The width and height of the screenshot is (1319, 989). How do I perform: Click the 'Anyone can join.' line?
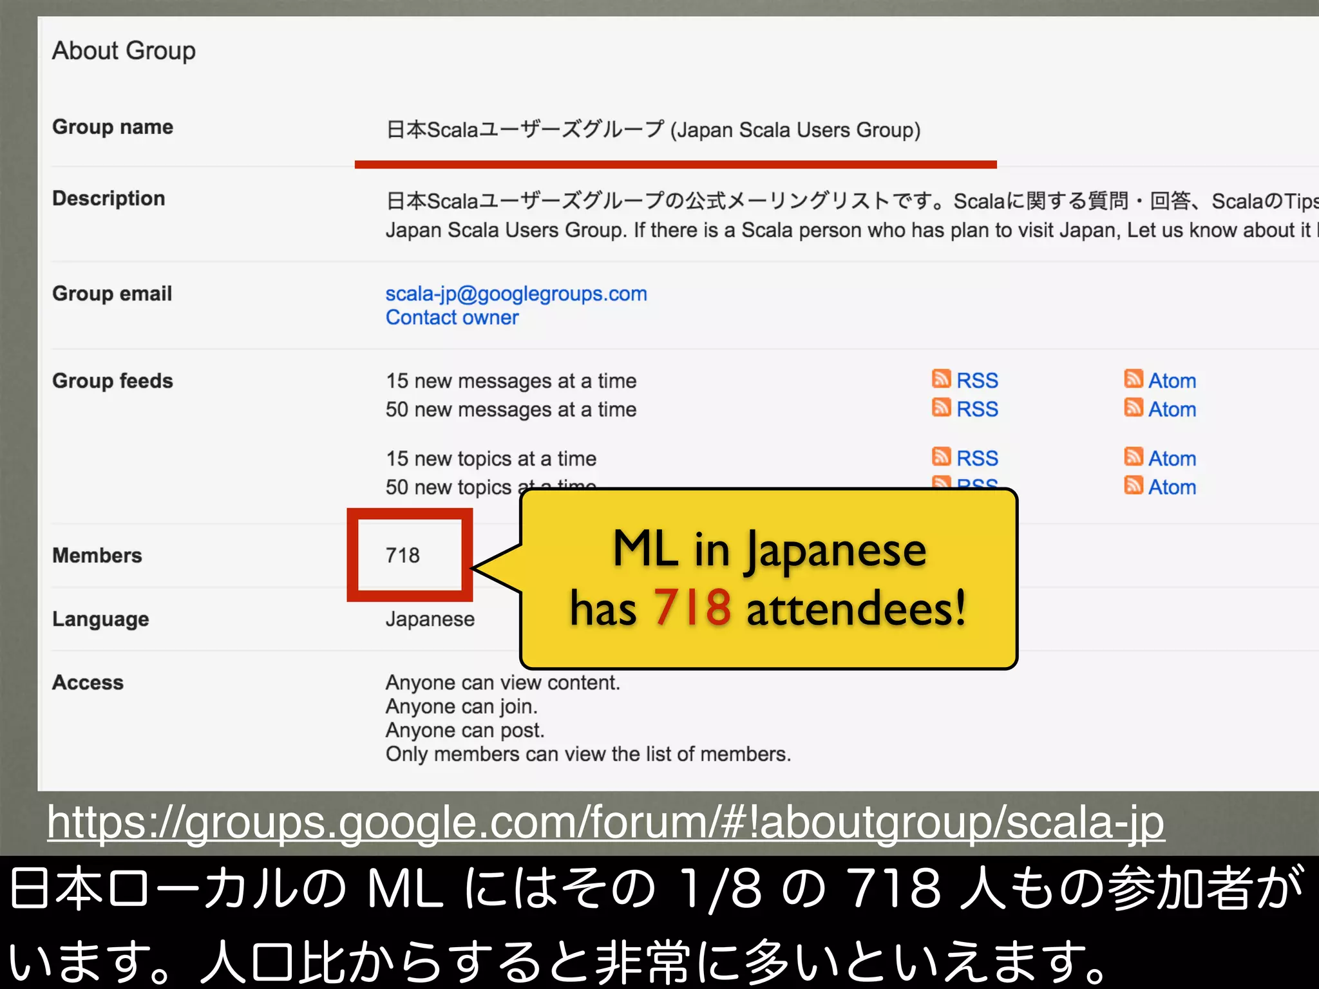[x=461, y=706]
